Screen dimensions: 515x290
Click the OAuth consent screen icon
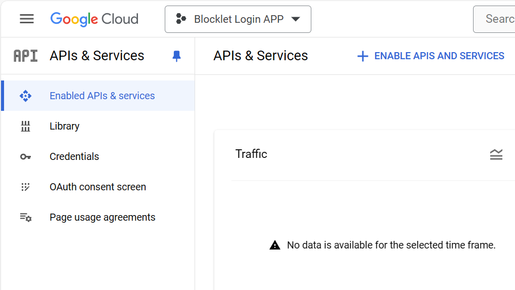pyautogui.click(x=25, y=187)
